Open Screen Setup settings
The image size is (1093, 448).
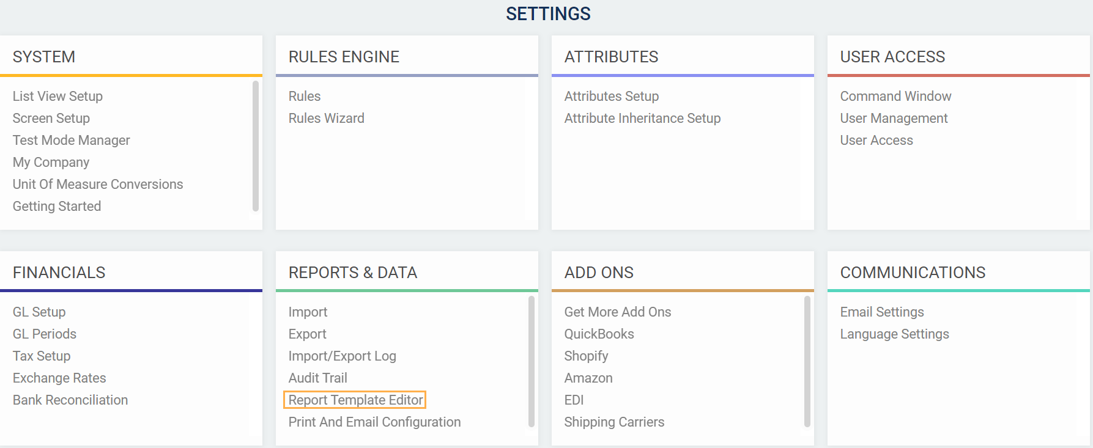pyautogui.click(x=51, y=118)
